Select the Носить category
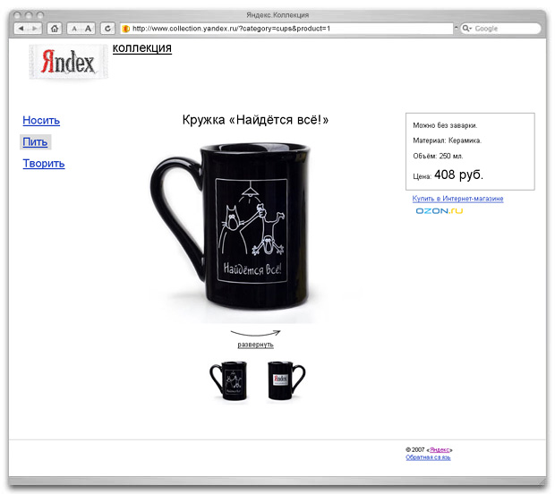Screen dimensions: 555x494 click(41, 120)
